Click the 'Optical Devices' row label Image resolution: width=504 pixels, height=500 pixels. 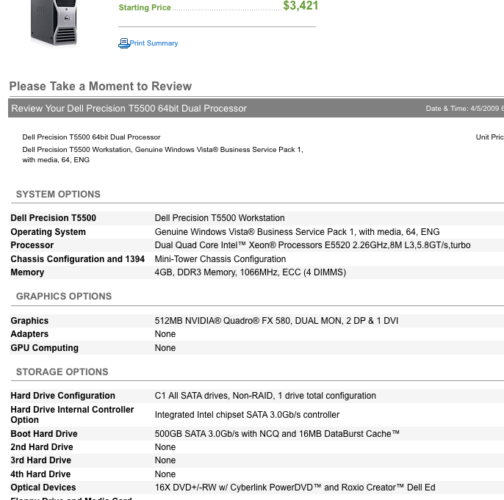[43, 488]
